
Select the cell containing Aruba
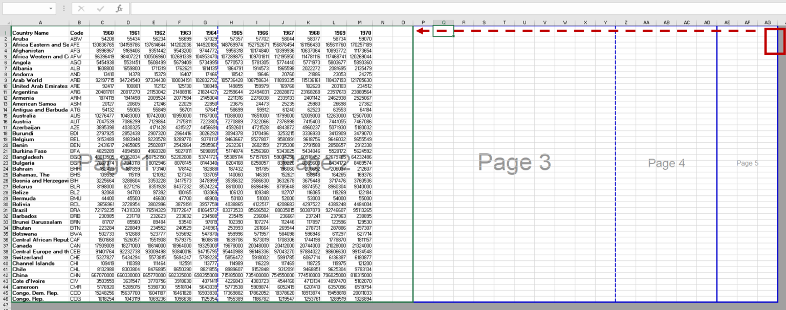click(x=41, y=38)
